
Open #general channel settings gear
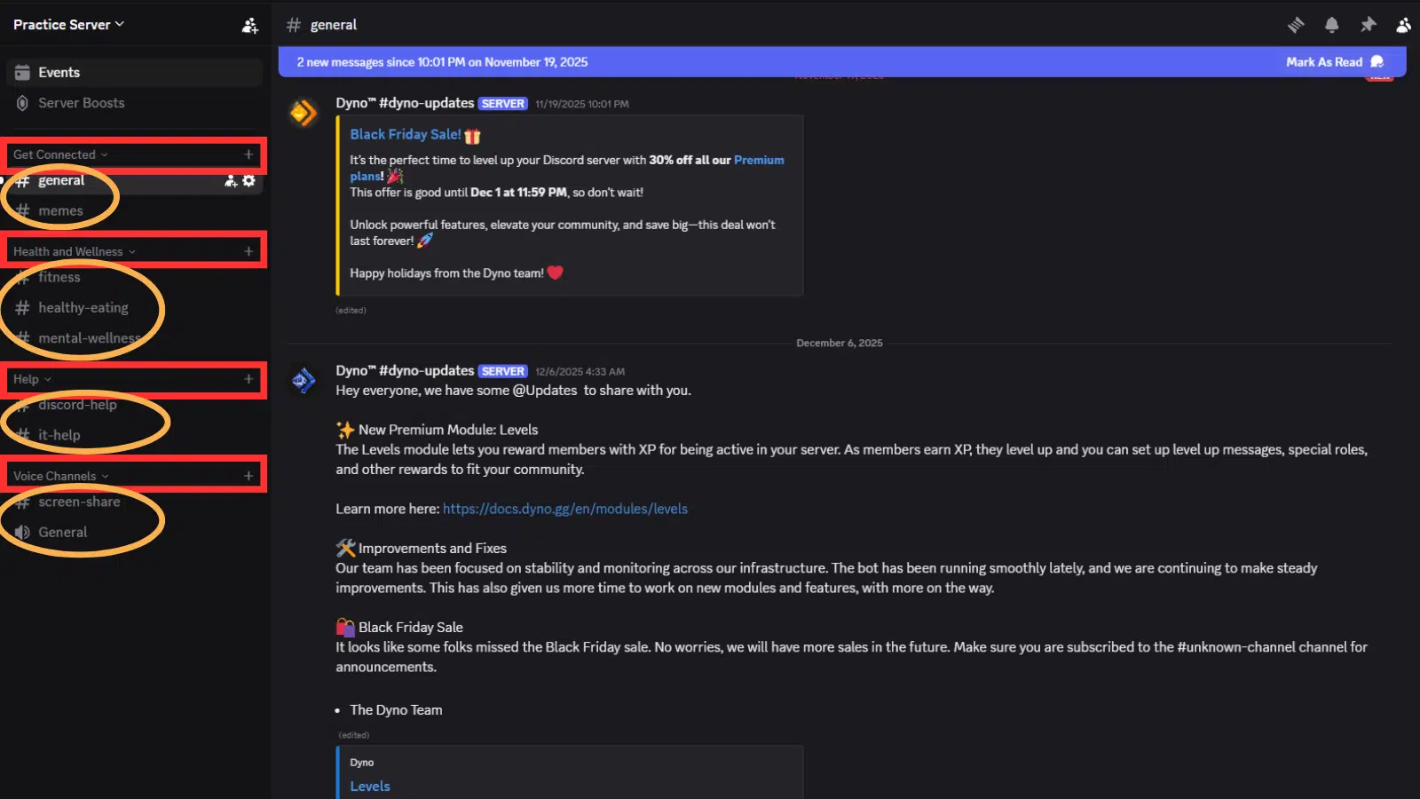[x=248, y=180]
